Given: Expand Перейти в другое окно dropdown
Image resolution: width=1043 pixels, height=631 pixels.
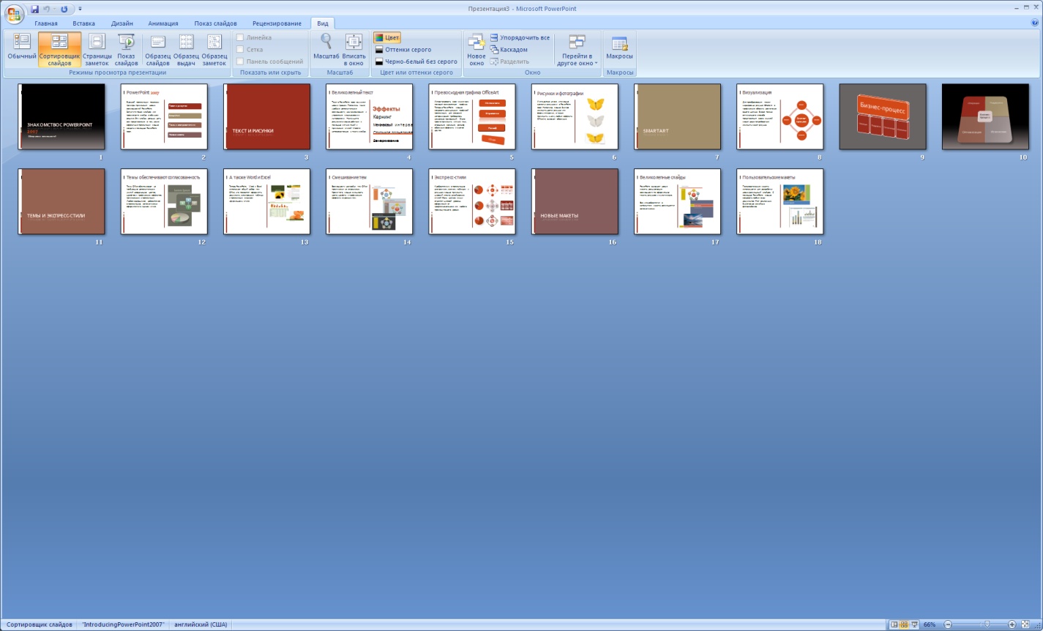Looking at the screenshot, I should coord(577,49).
